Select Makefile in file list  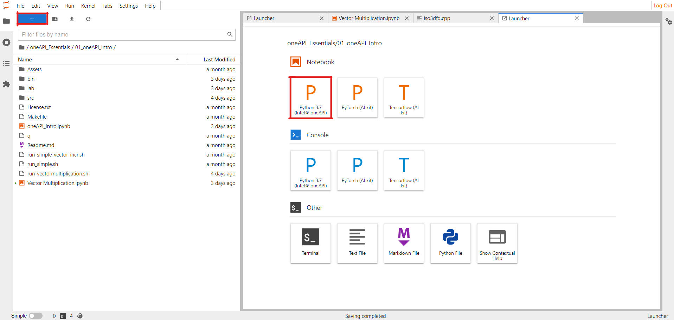(x=127, y=117)
